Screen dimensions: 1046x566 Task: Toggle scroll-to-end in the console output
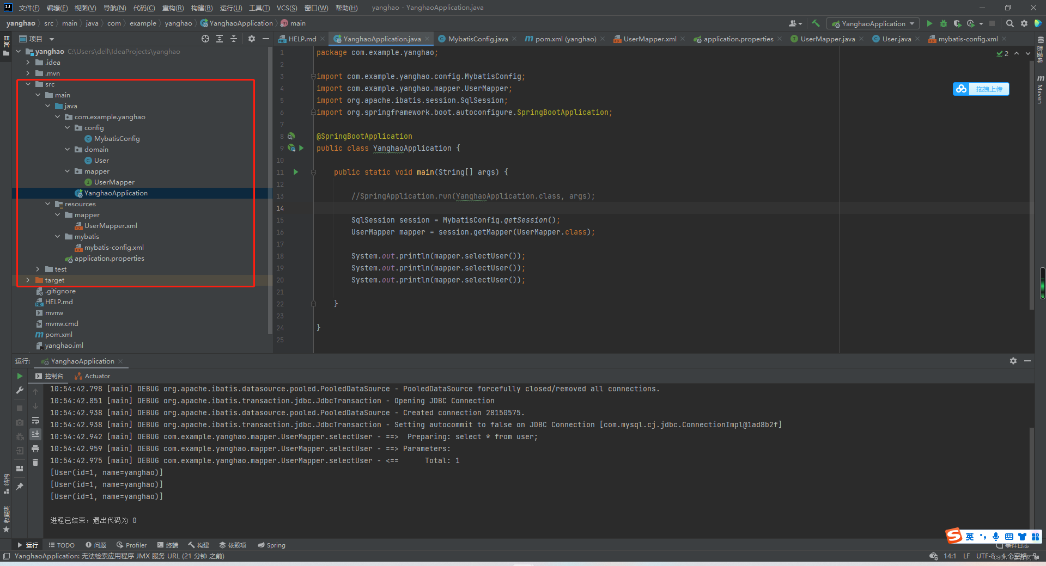[x=35, y=434]
